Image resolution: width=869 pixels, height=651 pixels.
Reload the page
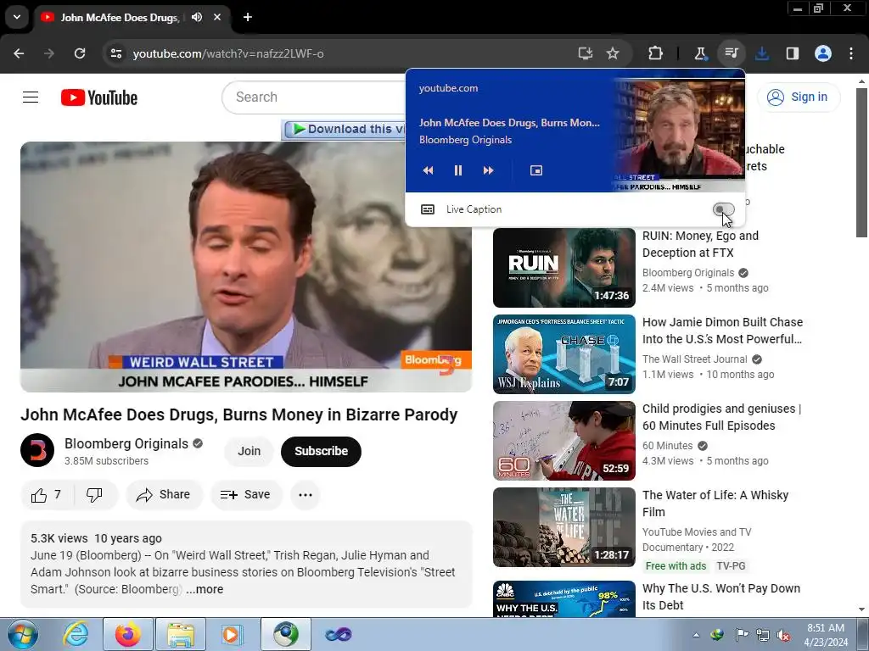click(80, 53)
